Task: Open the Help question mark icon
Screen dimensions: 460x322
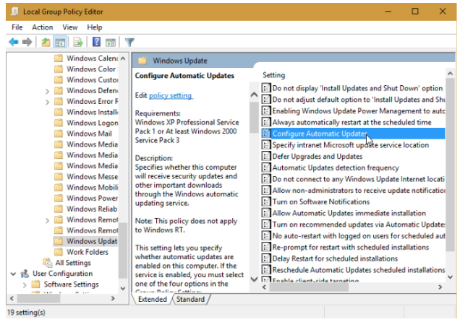Action: coord(96,42)
